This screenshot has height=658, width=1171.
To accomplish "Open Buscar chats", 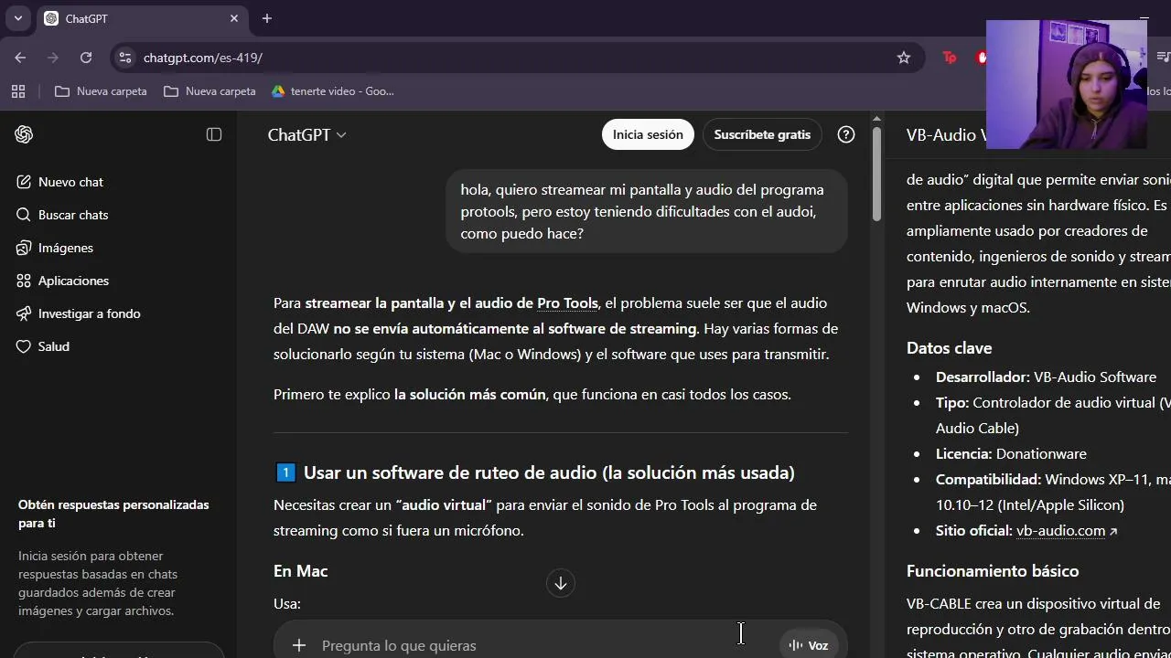I will click(62, 215).
